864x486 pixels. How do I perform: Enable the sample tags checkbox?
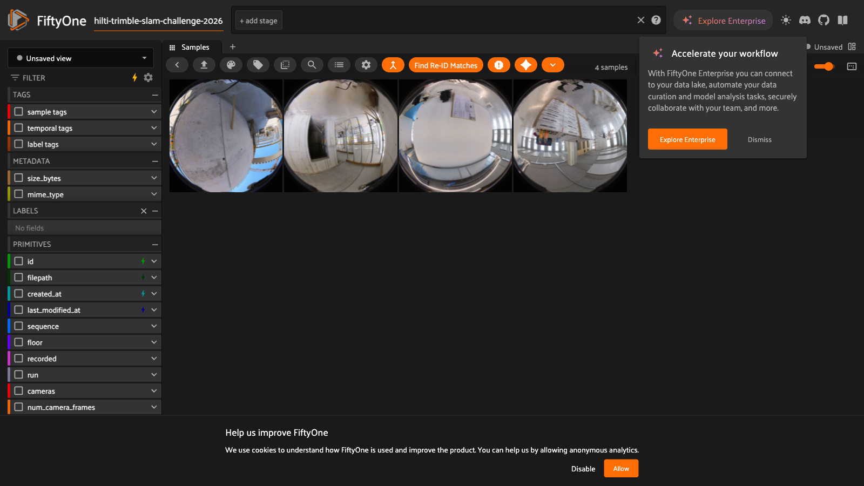click(19, 112)
